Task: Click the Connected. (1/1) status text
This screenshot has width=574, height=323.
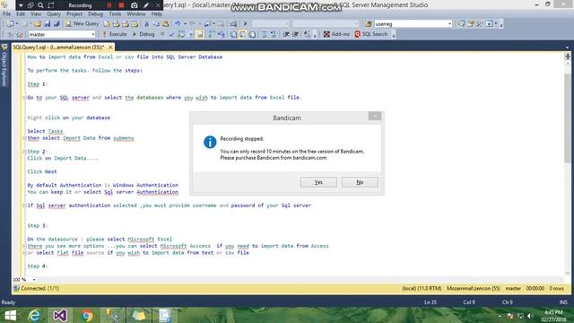Action: 39,289
